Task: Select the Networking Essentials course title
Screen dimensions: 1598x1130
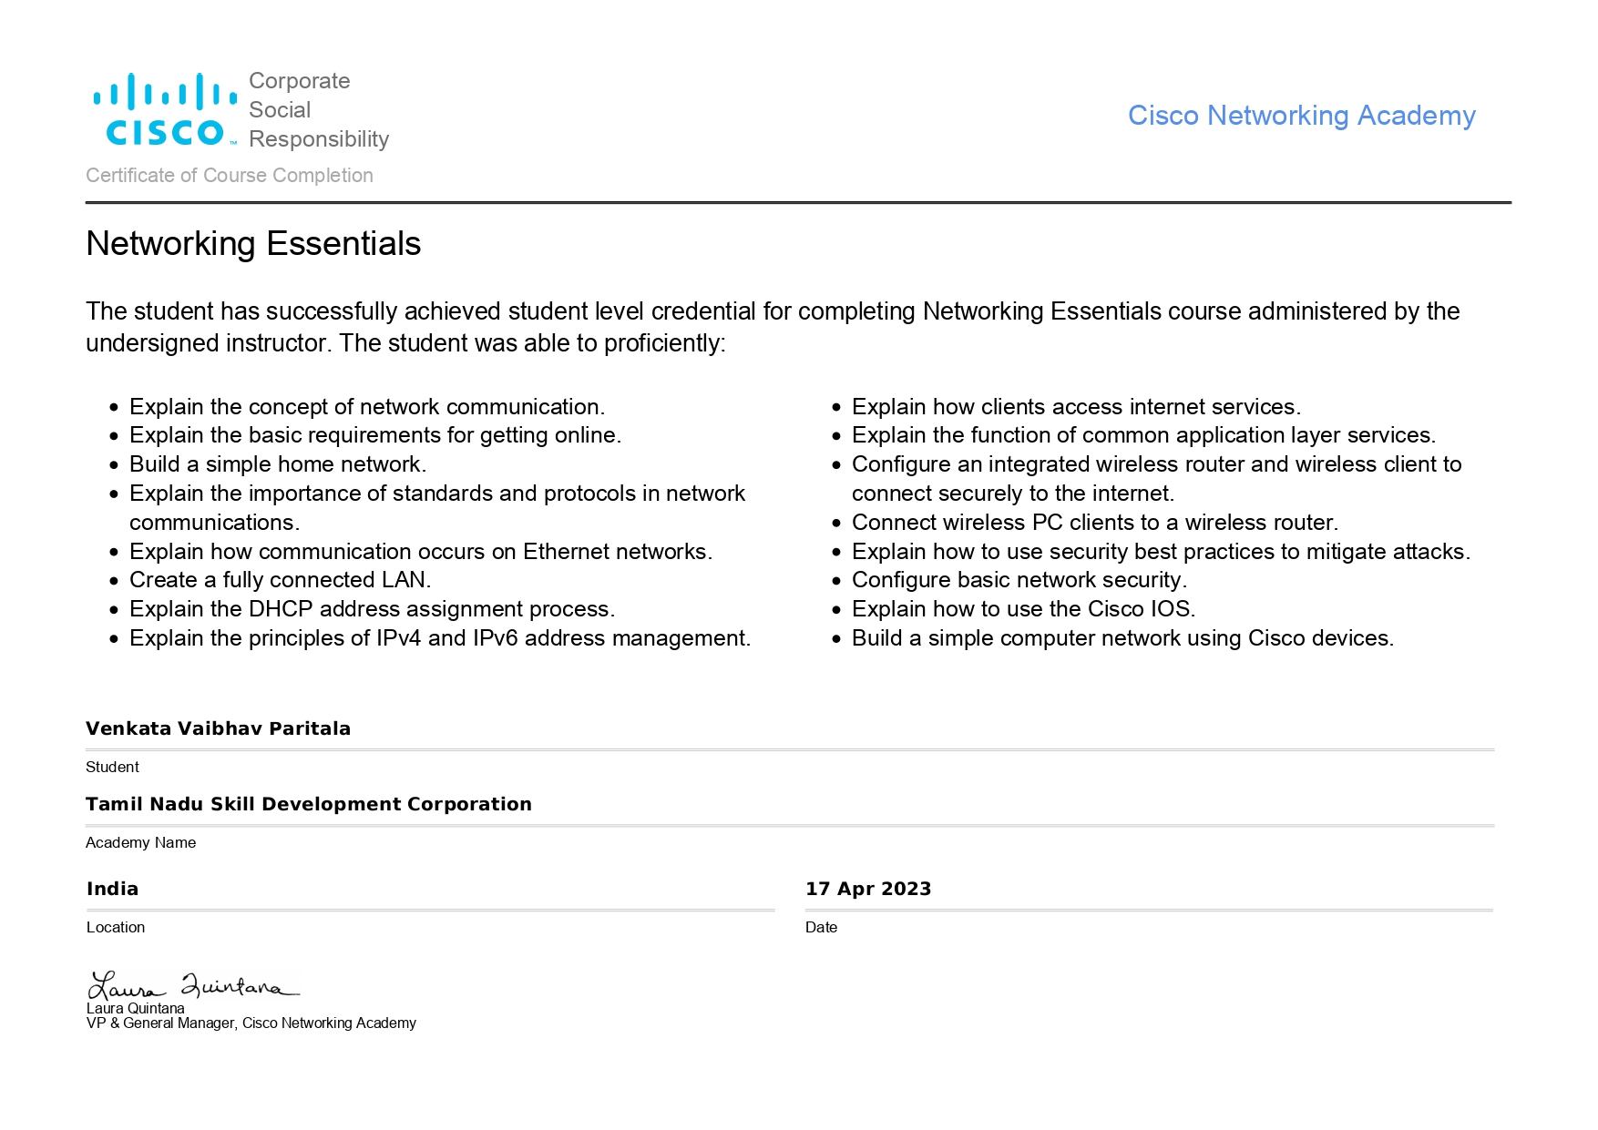Action: (x=253, y=244)
